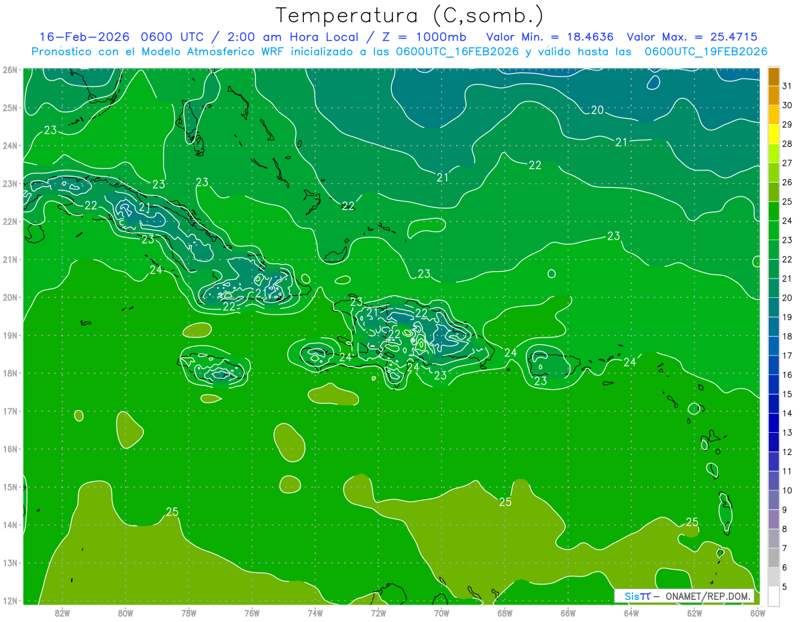Click the '22N' latitude axis label
Image resolution: width=805 pixels, height=622 pixels.
coord(10,221)
